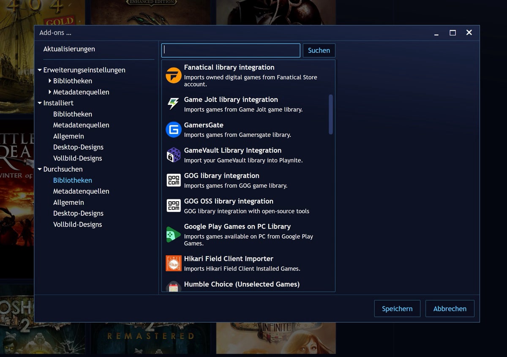Select the Google Play Games icon

coord(173,234)
